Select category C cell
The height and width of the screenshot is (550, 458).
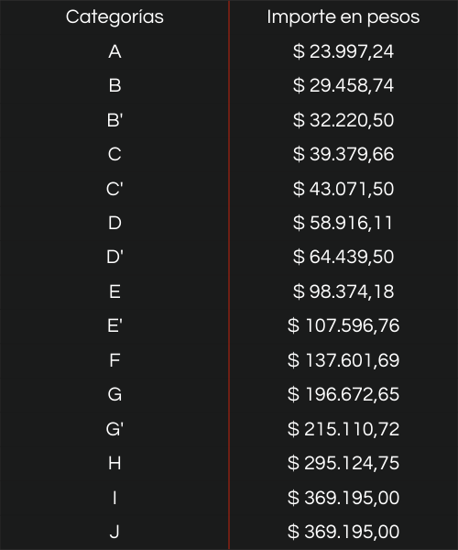click(x=114, y=154)
